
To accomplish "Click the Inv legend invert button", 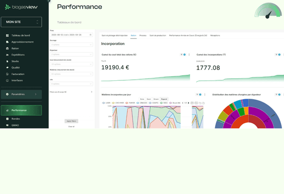I will 196,103.
